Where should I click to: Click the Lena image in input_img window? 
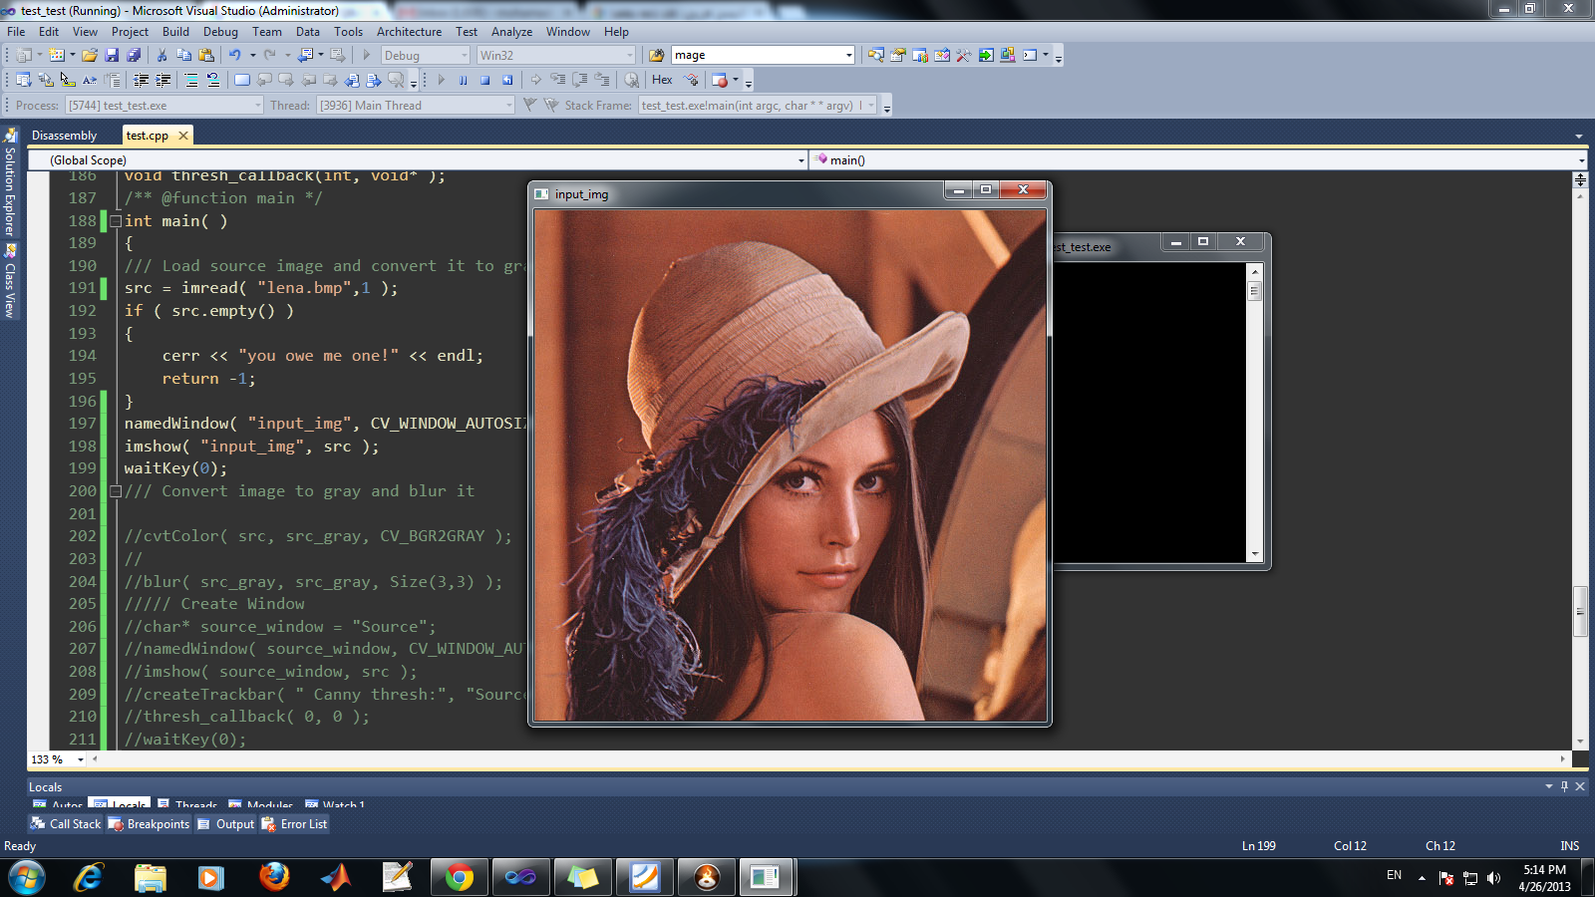tap(791, 465)
